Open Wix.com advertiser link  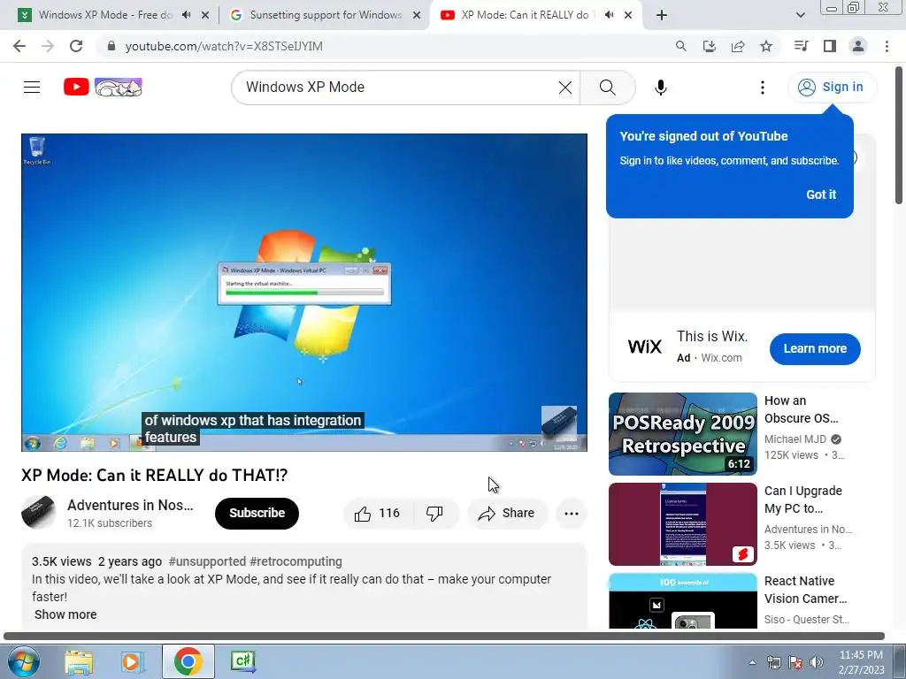click(721, 358)
